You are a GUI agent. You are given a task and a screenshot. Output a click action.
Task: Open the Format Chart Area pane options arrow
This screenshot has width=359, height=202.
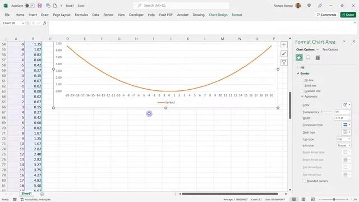344,42
